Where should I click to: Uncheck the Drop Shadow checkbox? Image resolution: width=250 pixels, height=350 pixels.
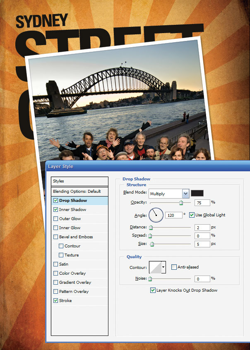[55, 201]
